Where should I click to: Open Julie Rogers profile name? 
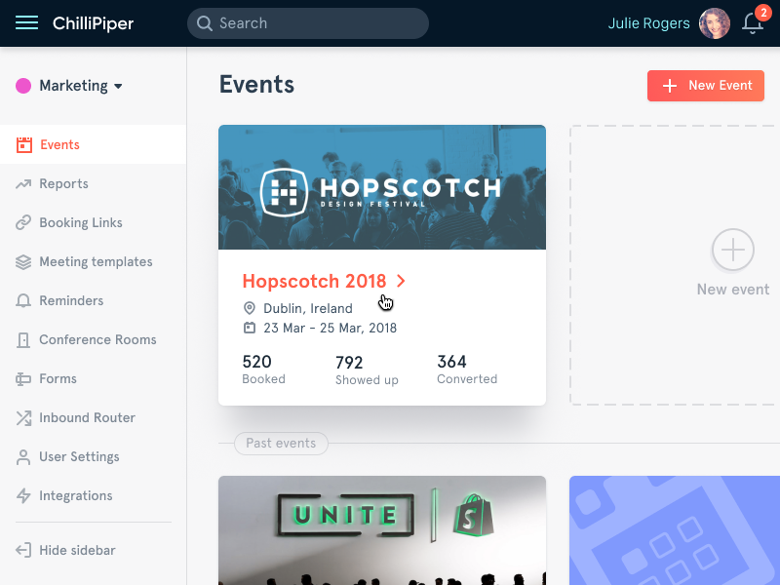pyautogui.click(x=648, y=23)
